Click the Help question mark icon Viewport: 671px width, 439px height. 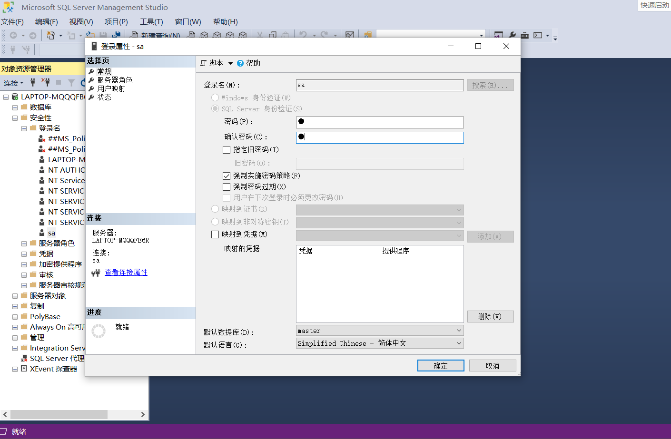point(240,63)
